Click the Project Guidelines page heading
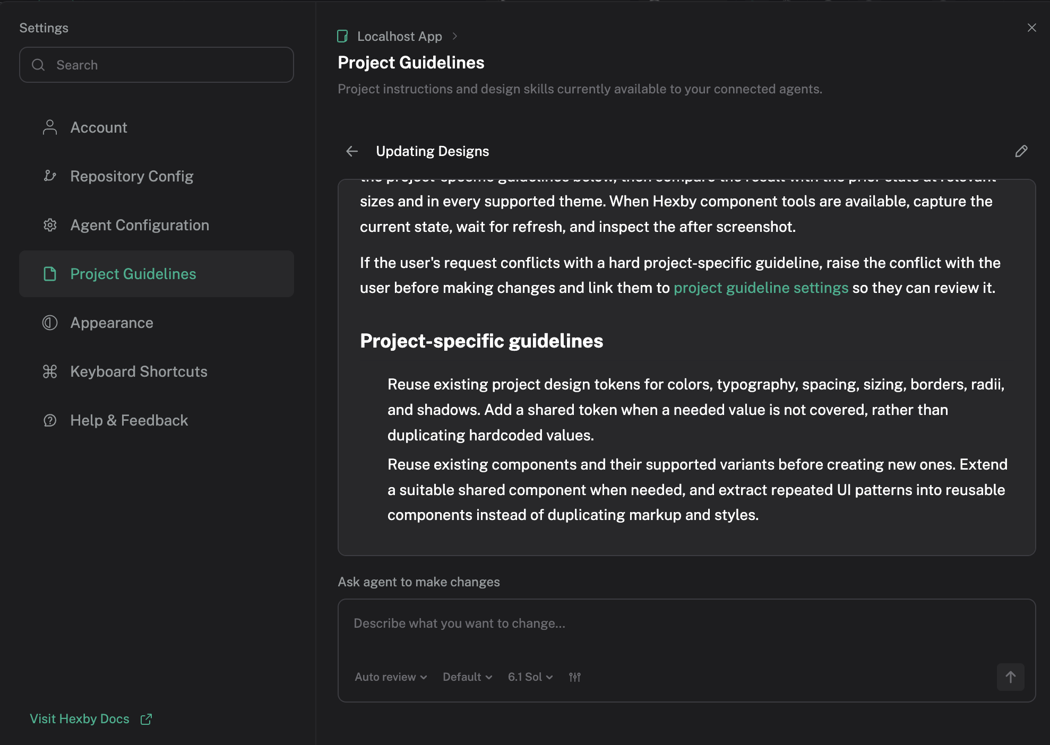 411,63
